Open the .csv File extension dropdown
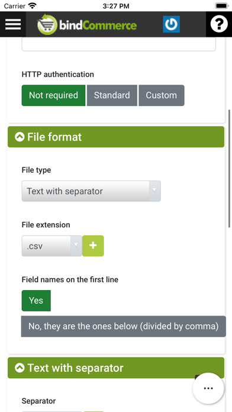Image resolution: width=232 pixels, height=412 pixels. [x=51, y=246]
